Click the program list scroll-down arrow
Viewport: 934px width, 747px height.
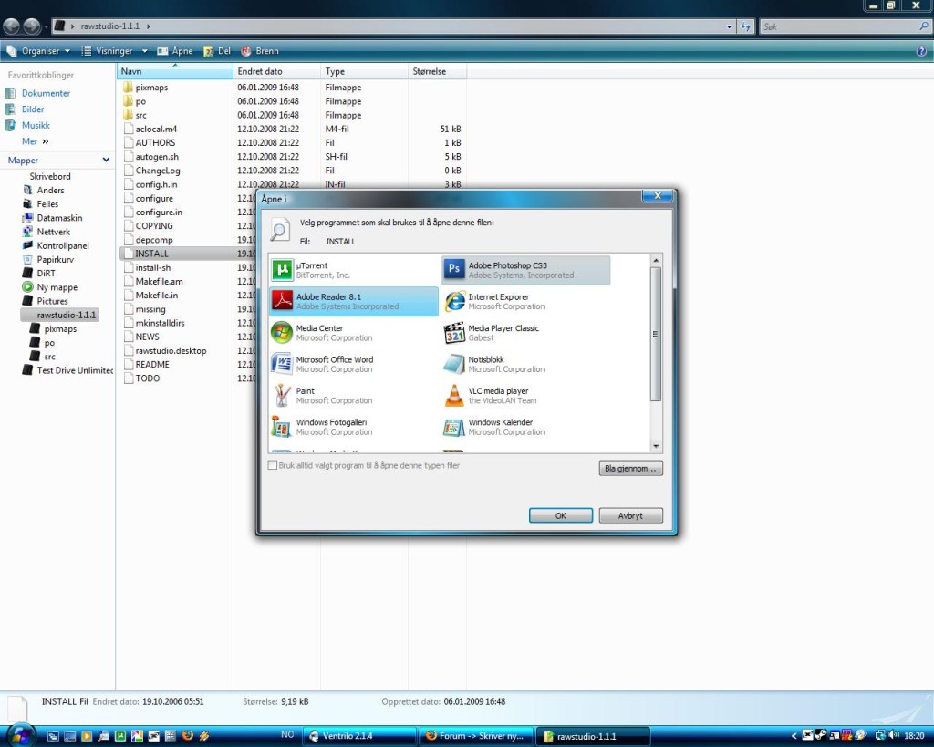coord(656,446)
